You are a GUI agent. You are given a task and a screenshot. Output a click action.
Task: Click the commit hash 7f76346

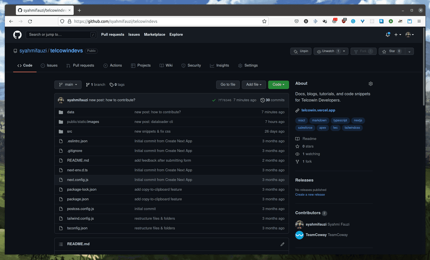[x=225, y=100]
